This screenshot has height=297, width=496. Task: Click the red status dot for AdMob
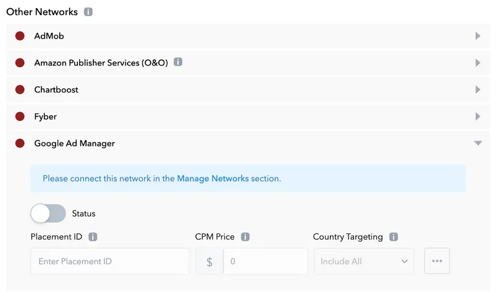click(20, 35)
